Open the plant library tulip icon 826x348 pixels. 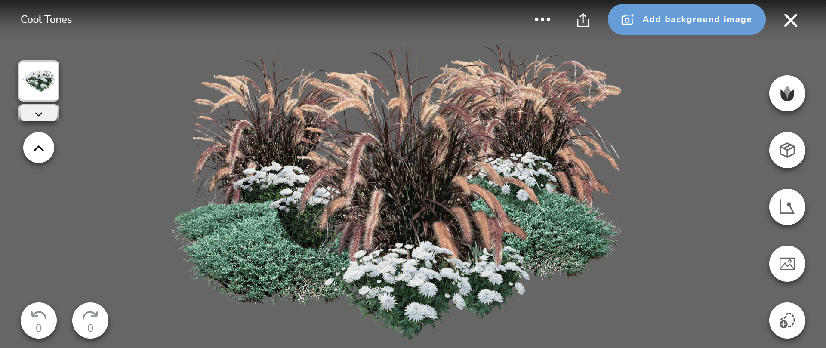point(787,93)
